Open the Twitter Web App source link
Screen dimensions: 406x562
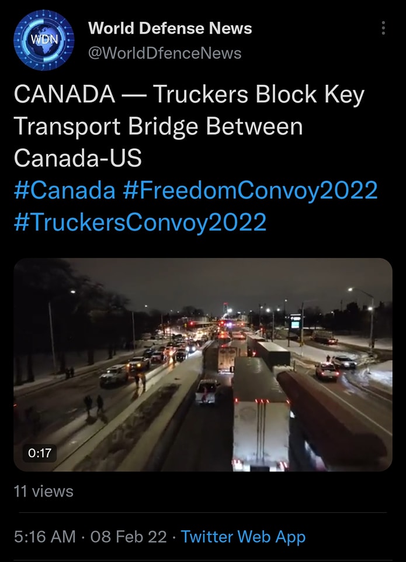click(243, 537)
